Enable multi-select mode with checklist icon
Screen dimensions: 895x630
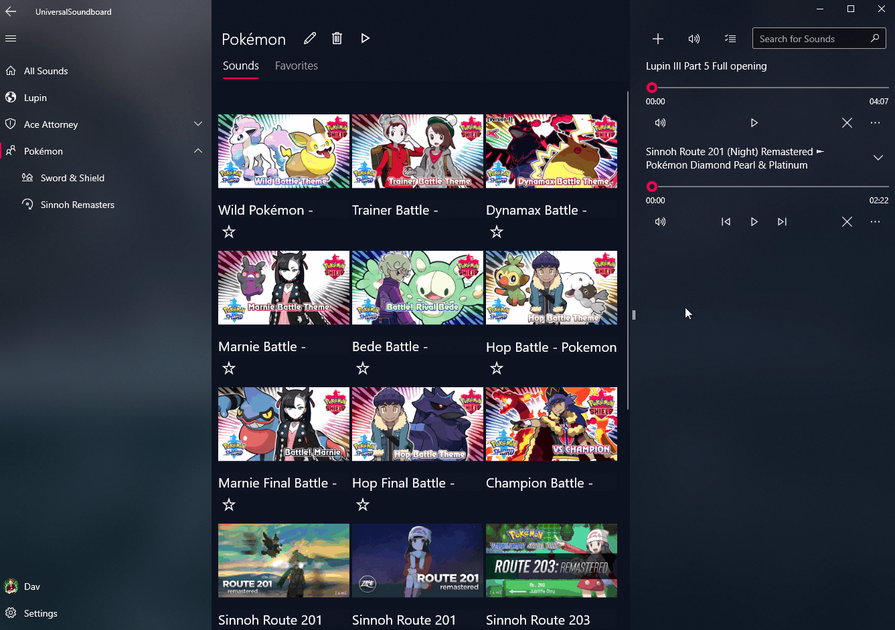[730, 39]
